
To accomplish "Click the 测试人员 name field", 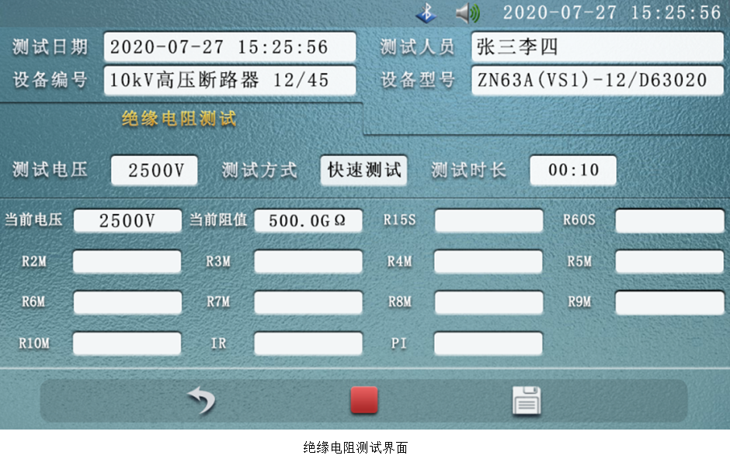I will (x=596, y=47).
